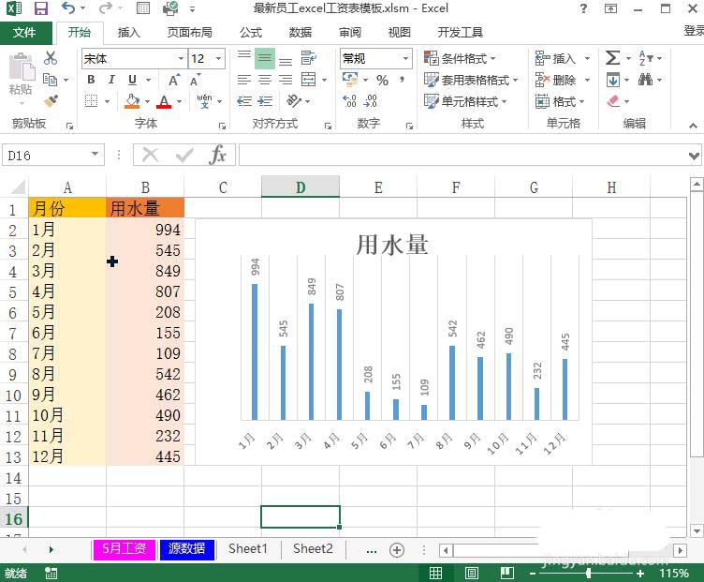Select the Format Painter brush
Viewport: 704px width, 582px height.
tap(51, 101)
